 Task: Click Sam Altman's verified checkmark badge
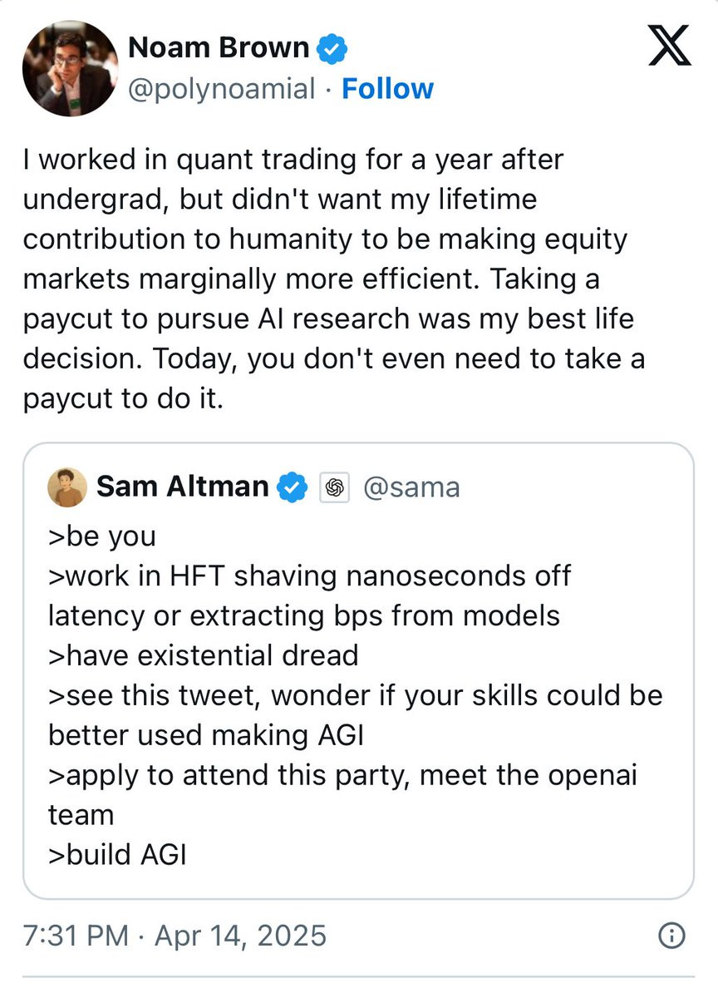[x=292, y=487]
